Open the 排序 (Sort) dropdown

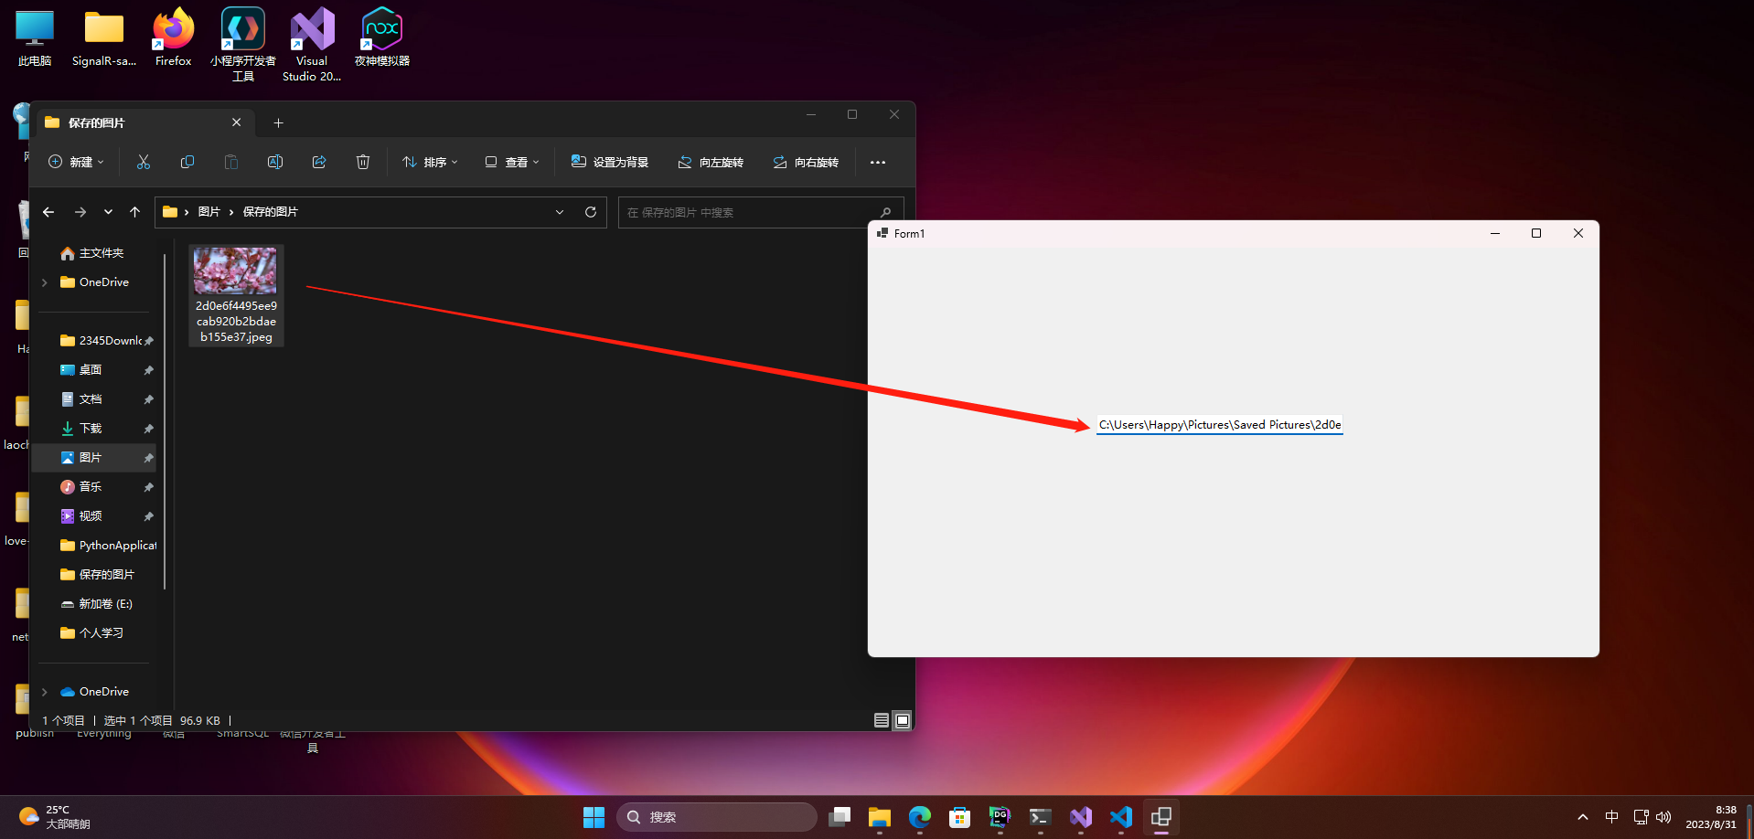(x=430, y=162)
